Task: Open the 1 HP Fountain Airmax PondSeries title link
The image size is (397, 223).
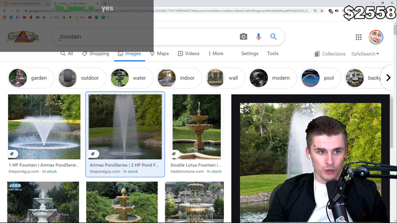Action: click(44, 165)
